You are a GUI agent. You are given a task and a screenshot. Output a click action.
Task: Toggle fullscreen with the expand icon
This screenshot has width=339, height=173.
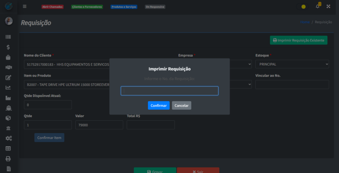(328, 7)
